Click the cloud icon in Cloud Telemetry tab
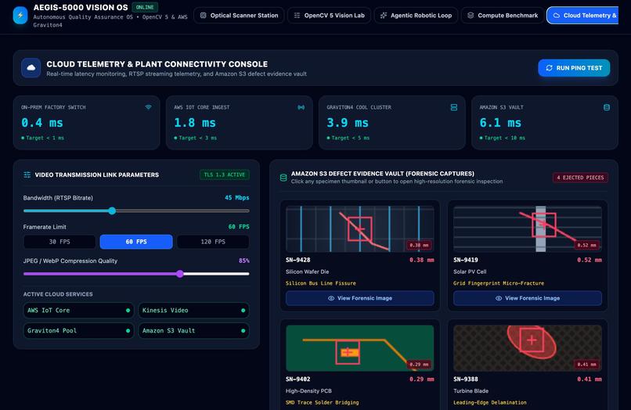 557,16
